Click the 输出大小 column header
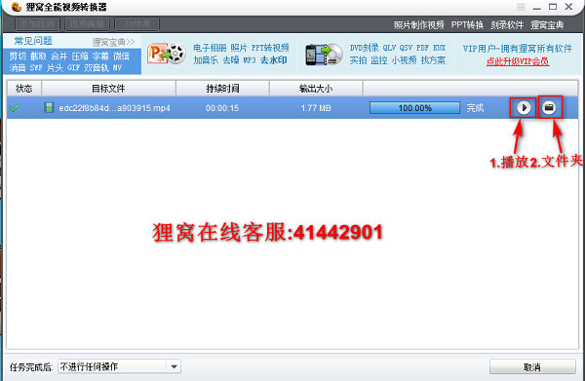Screen dimensions: 585x381 pos(316,89)
